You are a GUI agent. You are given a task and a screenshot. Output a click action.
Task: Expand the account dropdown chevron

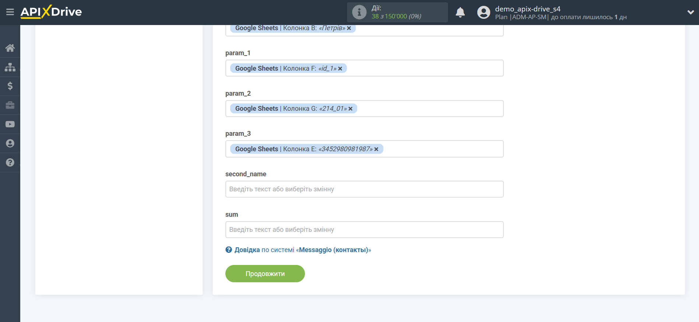pos(691,12)
